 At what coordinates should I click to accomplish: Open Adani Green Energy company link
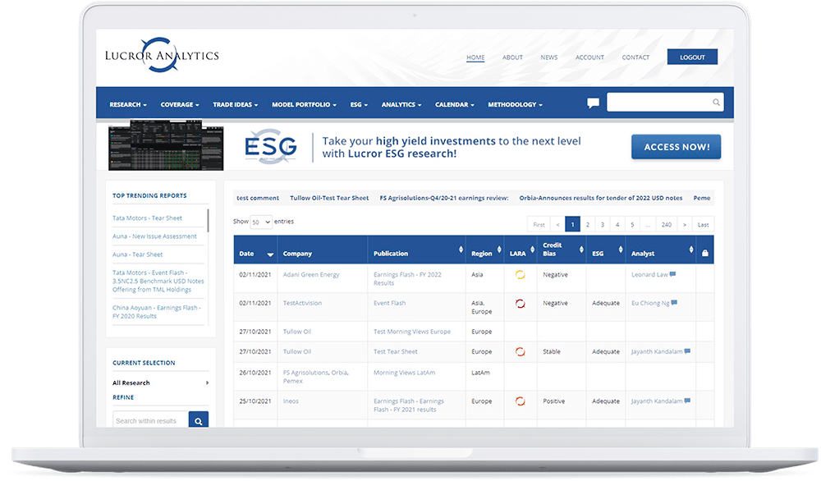311,274
